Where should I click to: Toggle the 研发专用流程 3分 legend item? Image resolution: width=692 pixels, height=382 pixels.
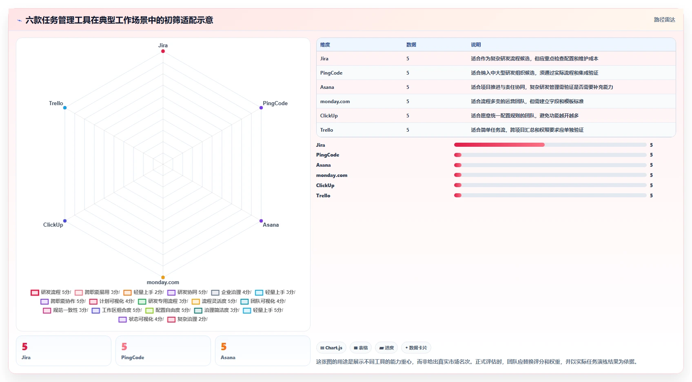click(x=163, y=301)
